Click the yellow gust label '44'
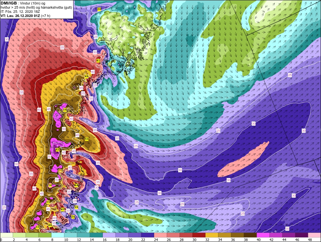This screenshot has width=321, height=242. coord(76,185)
